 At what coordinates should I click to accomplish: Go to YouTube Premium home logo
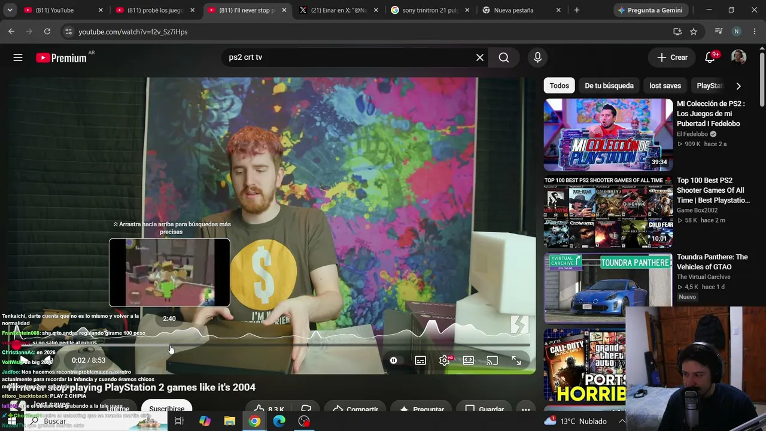pos(61,58)
